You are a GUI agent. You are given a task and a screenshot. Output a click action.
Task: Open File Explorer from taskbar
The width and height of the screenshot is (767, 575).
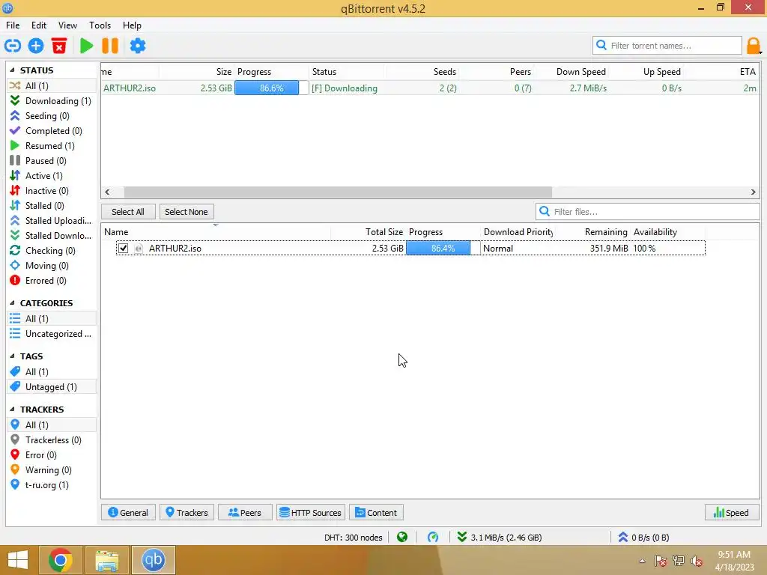[x=107, y=560]
